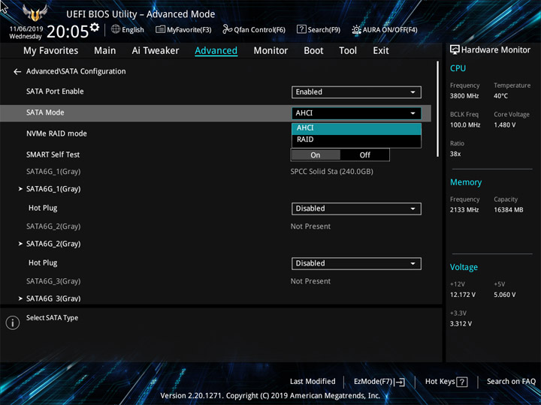
Task: Click the Memory heading in Hardware Monitor
Action: point(466,182)
